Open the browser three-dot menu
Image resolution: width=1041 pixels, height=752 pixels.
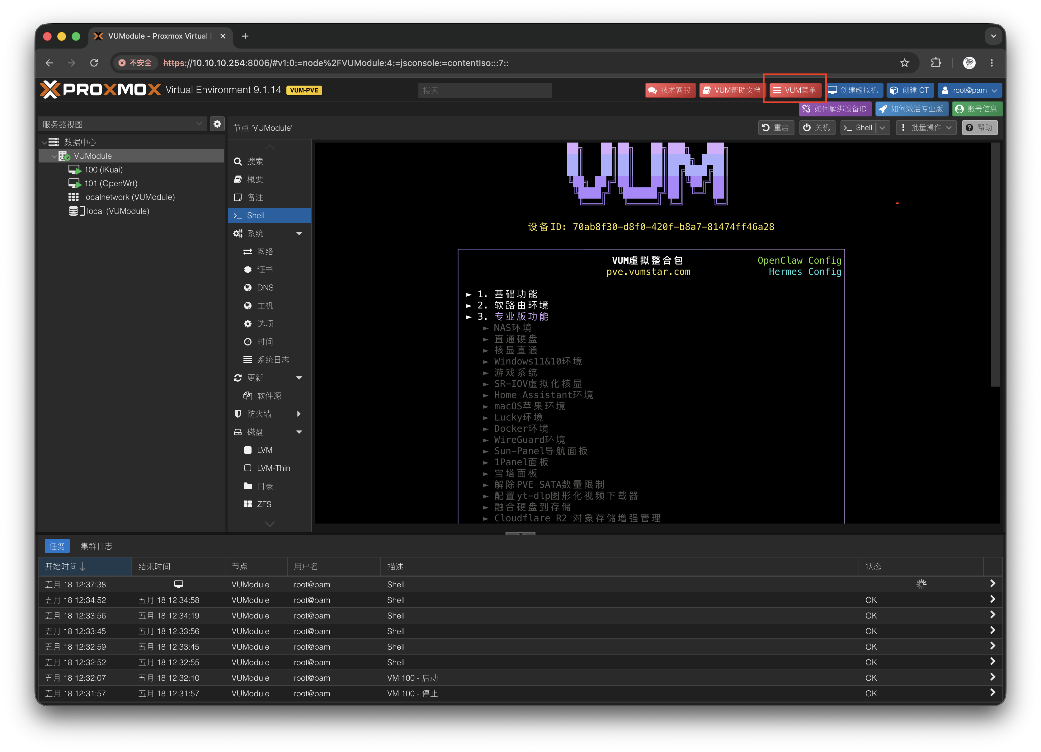tap(992, 63)
